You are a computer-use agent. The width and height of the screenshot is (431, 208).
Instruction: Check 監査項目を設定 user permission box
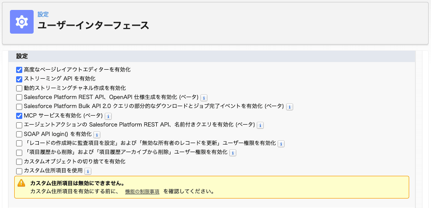pos(19,144)
